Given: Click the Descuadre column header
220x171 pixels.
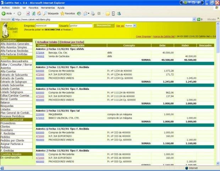Looking at the screenshot, I should (x=205, y=46).
